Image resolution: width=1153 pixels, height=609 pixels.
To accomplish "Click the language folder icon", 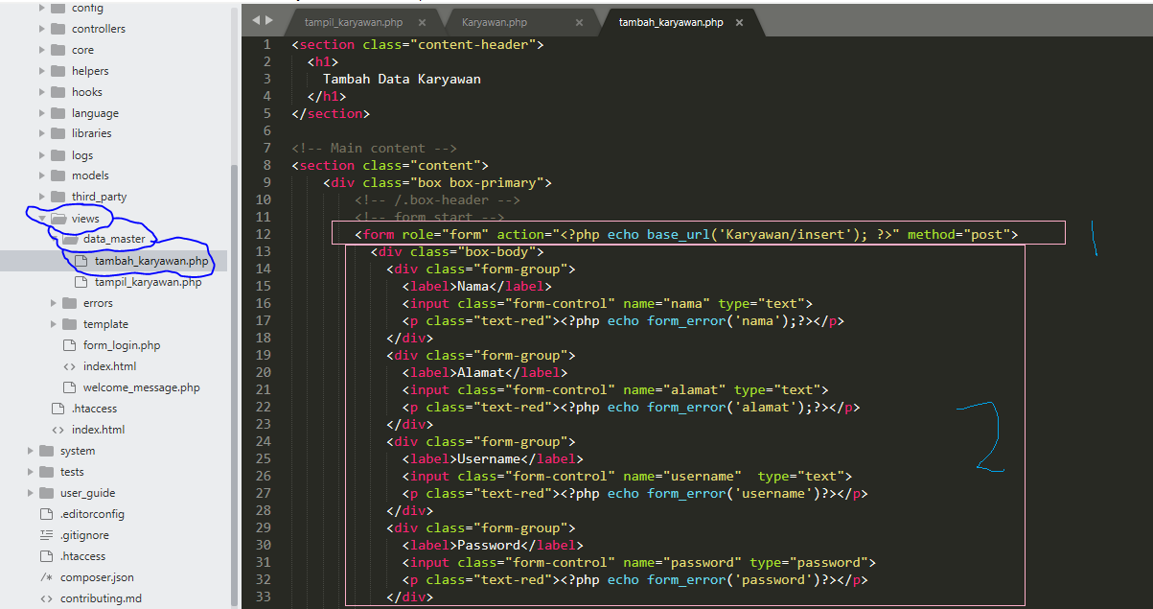I will pos(58,113).
